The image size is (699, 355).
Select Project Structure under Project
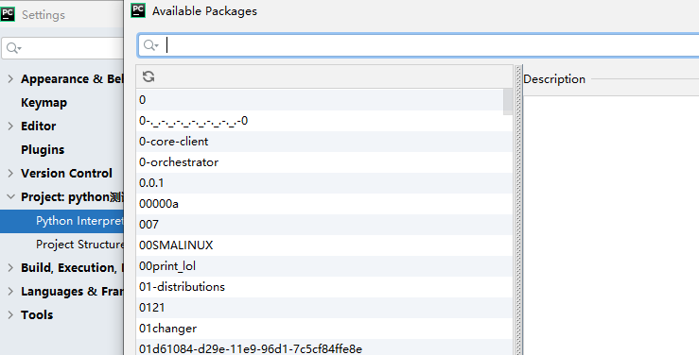(x=79, y=245)
